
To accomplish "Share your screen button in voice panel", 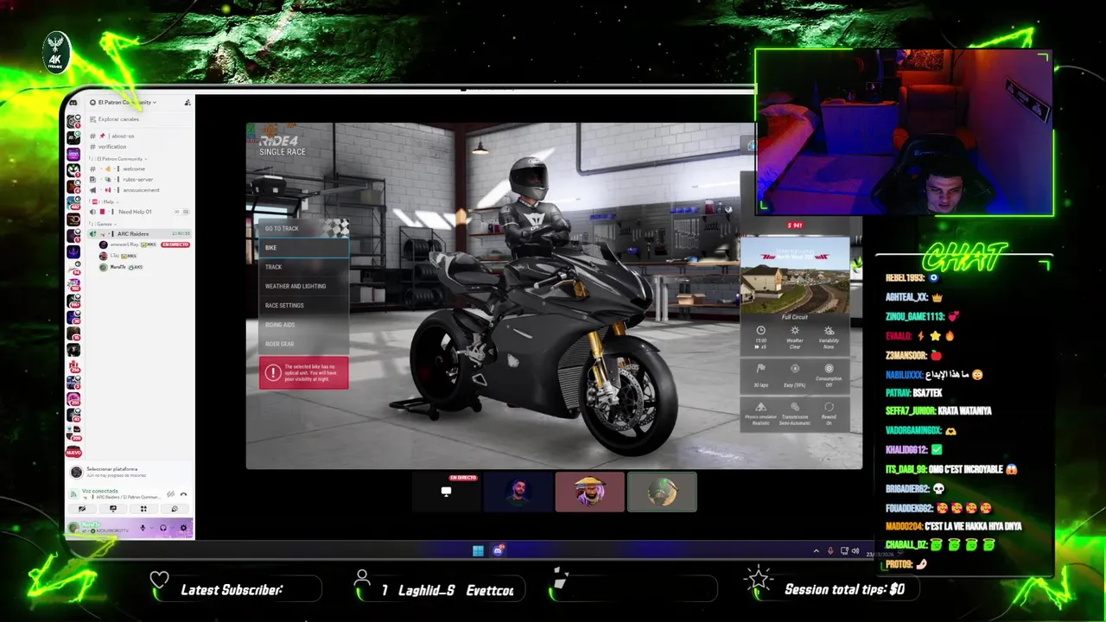I will point(112,509).
